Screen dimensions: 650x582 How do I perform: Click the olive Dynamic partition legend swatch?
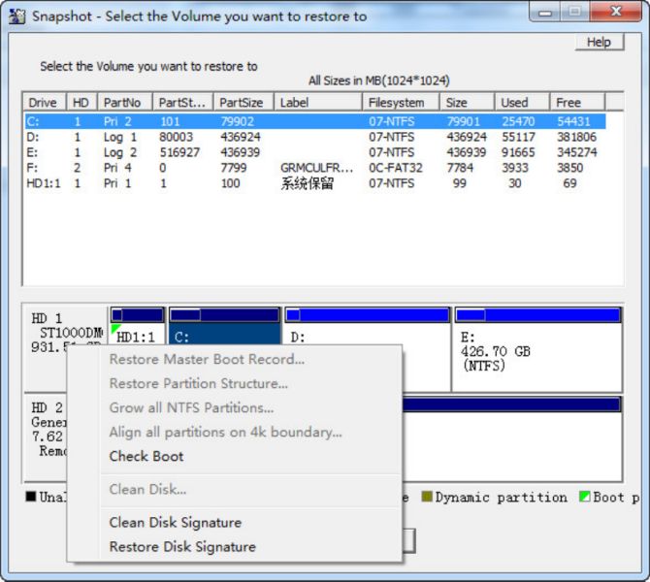point(427,497)
